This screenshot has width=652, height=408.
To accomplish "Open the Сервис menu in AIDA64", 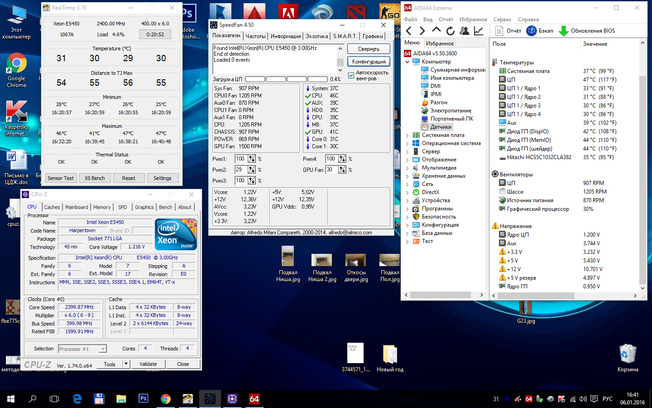I will pos(502,19).
